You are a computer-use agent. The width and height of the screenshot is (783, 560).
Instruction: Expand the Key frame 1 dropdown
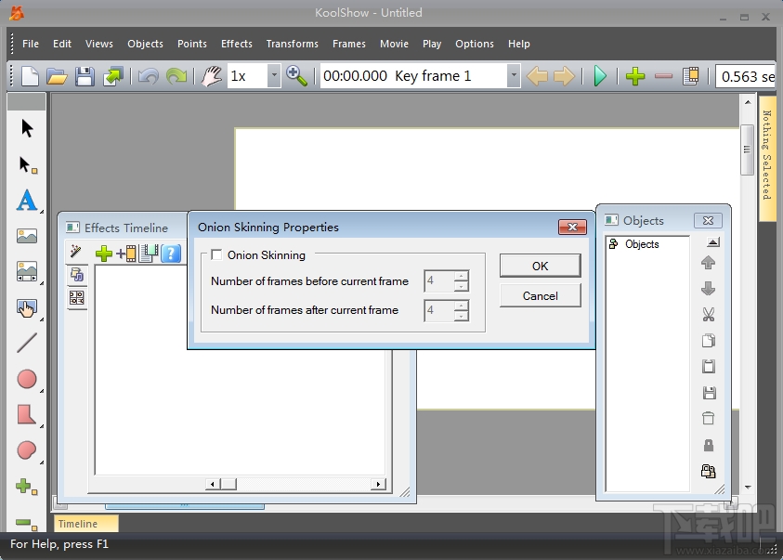click(x=514, y=76)
